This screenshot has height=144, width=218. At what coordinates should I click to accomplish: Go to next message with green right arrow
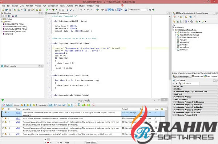point(88,105)
